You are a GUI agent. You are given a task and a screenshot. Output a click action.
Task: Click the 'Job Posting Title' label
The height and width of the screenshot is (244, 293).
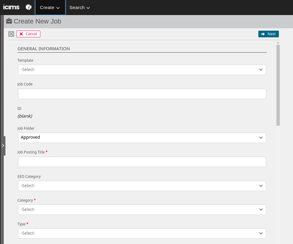point(31,152)
